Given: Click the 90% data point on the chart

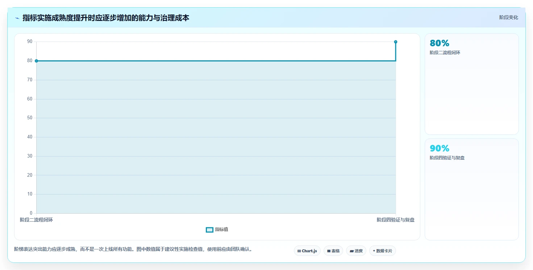Looking at the screenshot, I should click(396, 42).
